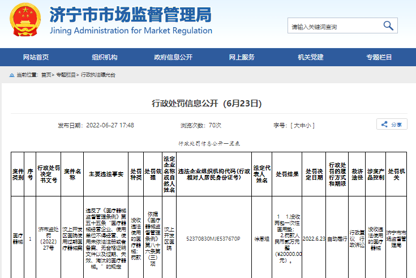Open the 网站首页 menu item

pyautogui.click(x=36, y=57)
